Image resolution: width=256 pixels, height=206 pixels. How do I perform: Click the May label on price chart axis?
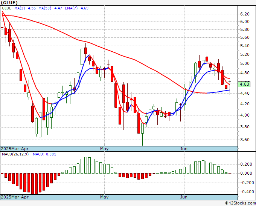[x=104, y=149]
